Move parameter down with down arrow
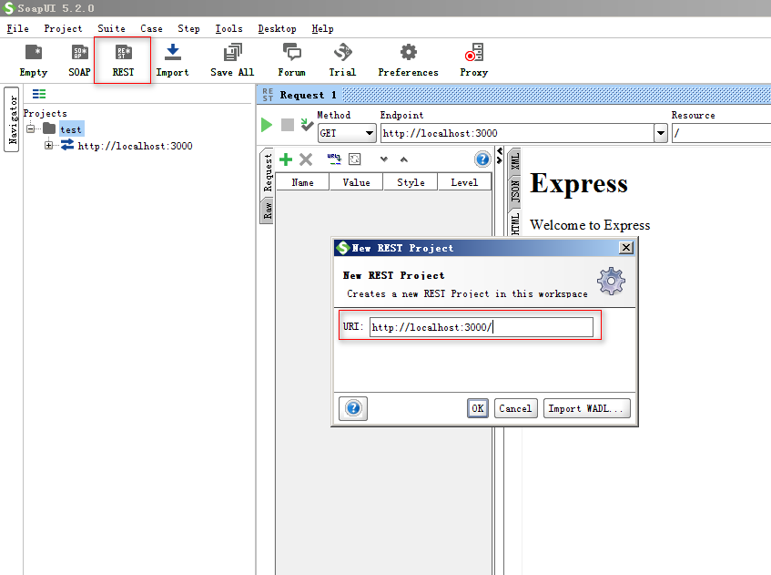 (384, 159)
